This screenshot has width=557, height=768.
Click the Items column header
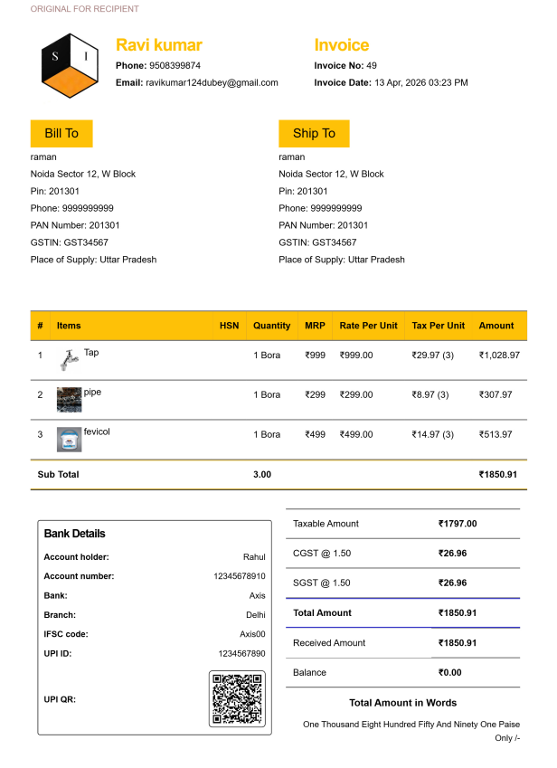click(x=69, y=326)
